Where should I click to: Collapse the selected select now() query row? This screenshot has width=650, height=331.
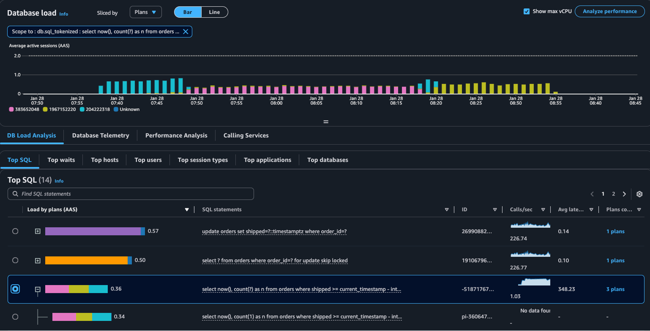pyautogui.click(x=38, y=289)
